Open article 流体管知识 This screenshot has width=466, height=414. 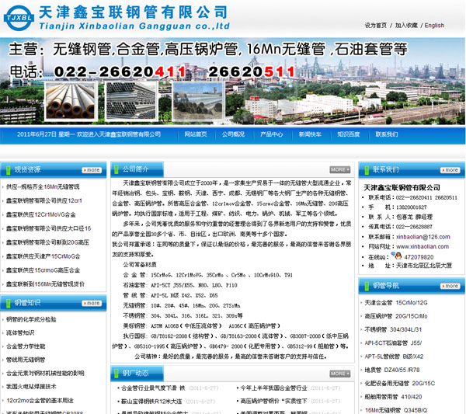coord(20,333)
